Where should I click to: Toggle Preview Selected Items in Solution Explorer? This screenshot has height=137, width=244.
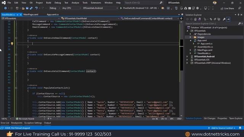pyautogui.click(x=228, y=19)
